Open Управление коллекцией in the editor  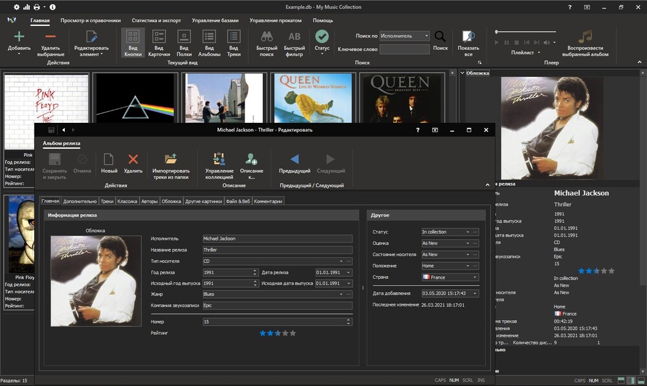[x=219, y=159]
